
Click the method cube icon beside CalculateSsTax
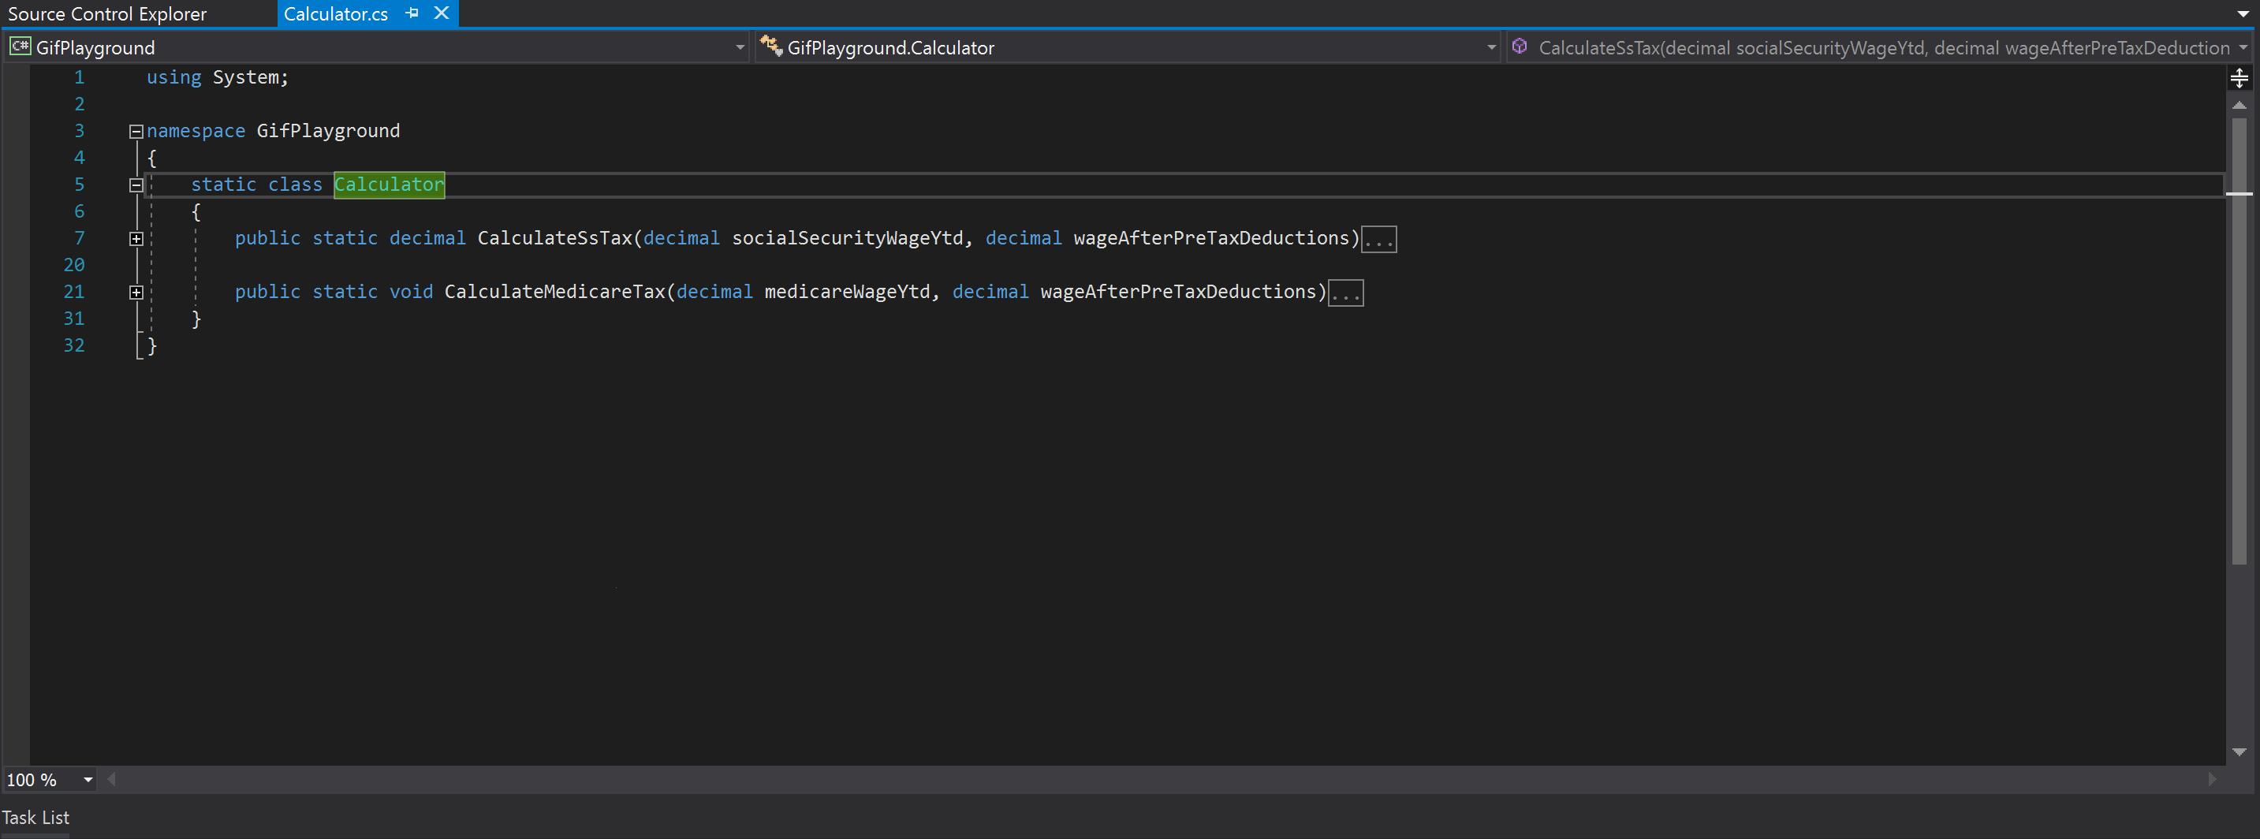pyautogui.click(x=1520, y=47)
